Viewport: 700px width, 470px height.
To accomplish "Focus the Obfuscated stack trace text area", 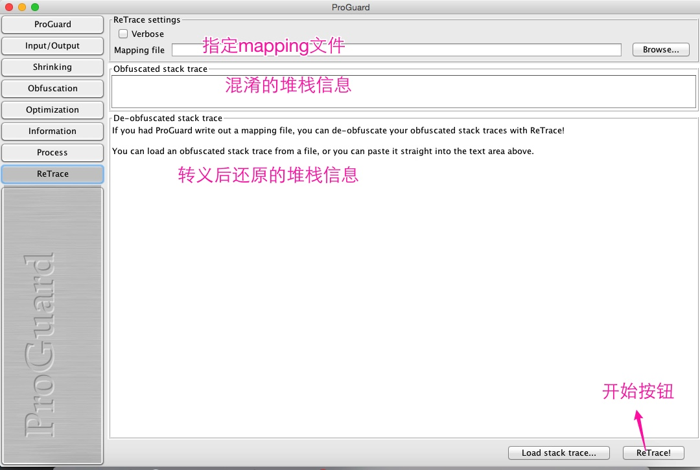I will [404, 91].
